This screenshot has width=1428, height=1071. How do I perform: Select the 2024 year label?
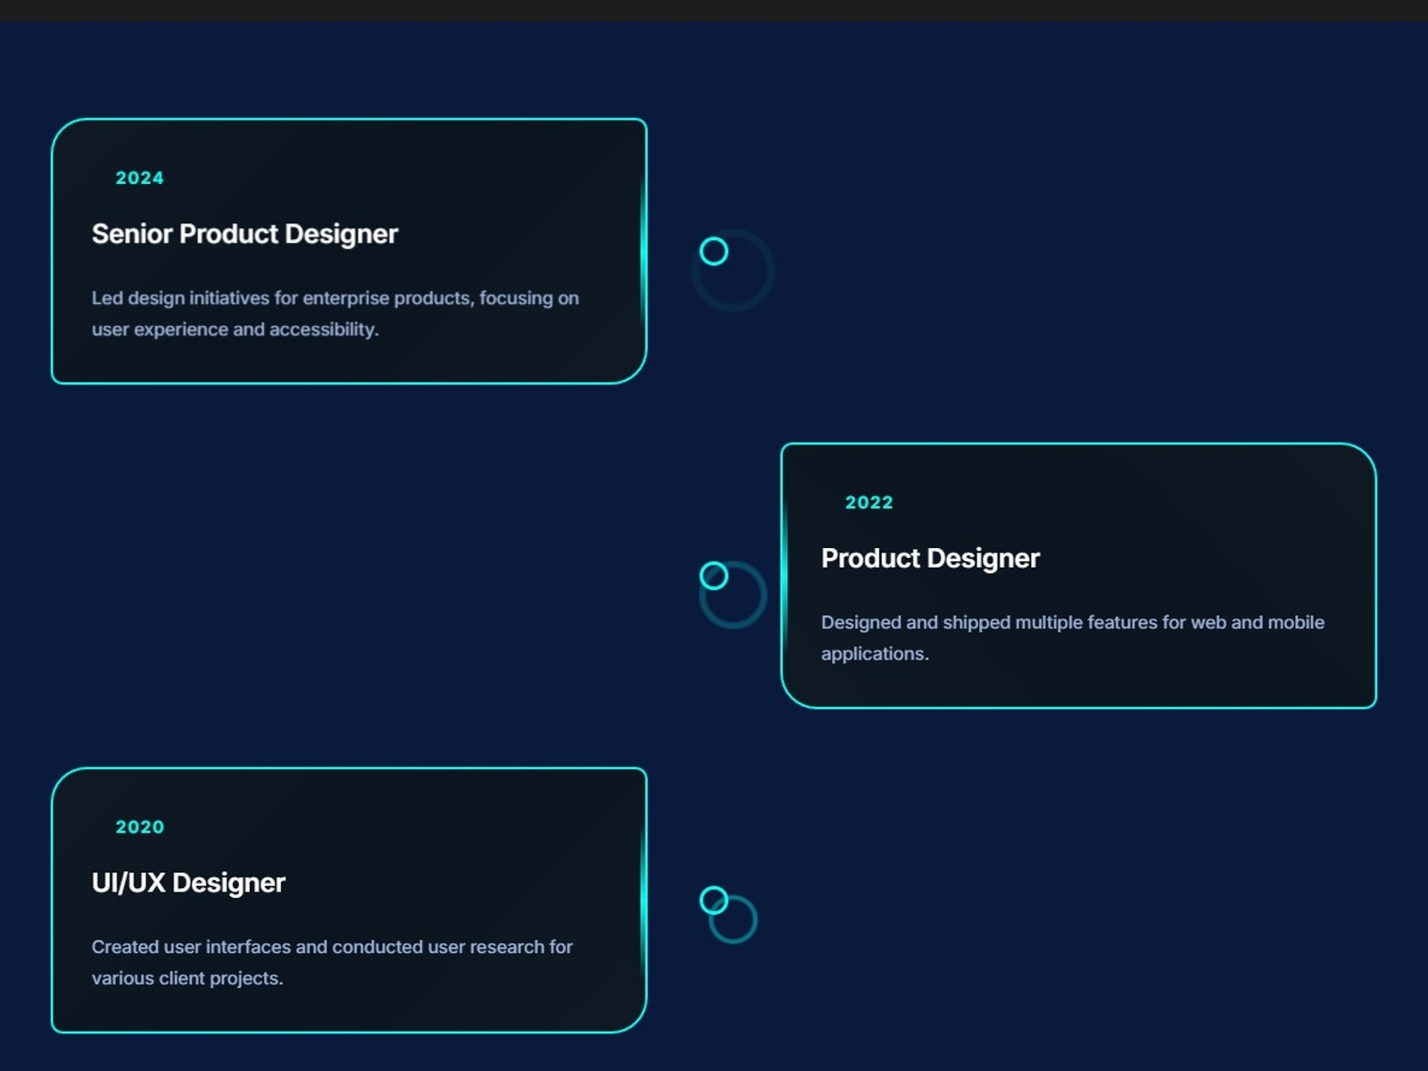[x=140, y=178]
